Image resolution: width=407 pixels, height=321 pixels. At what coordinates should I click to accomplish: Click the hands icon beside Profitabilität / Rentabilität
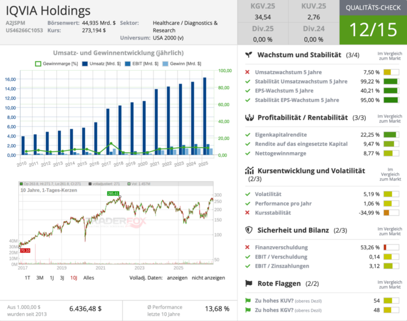(249, 118)
